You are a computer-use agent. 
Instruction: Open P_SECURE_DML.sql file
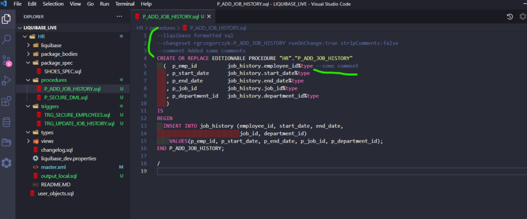(73, 97)
